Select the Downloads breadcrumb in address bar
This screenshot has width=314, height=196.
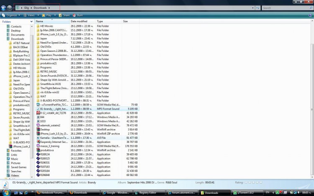pos(40,8)
